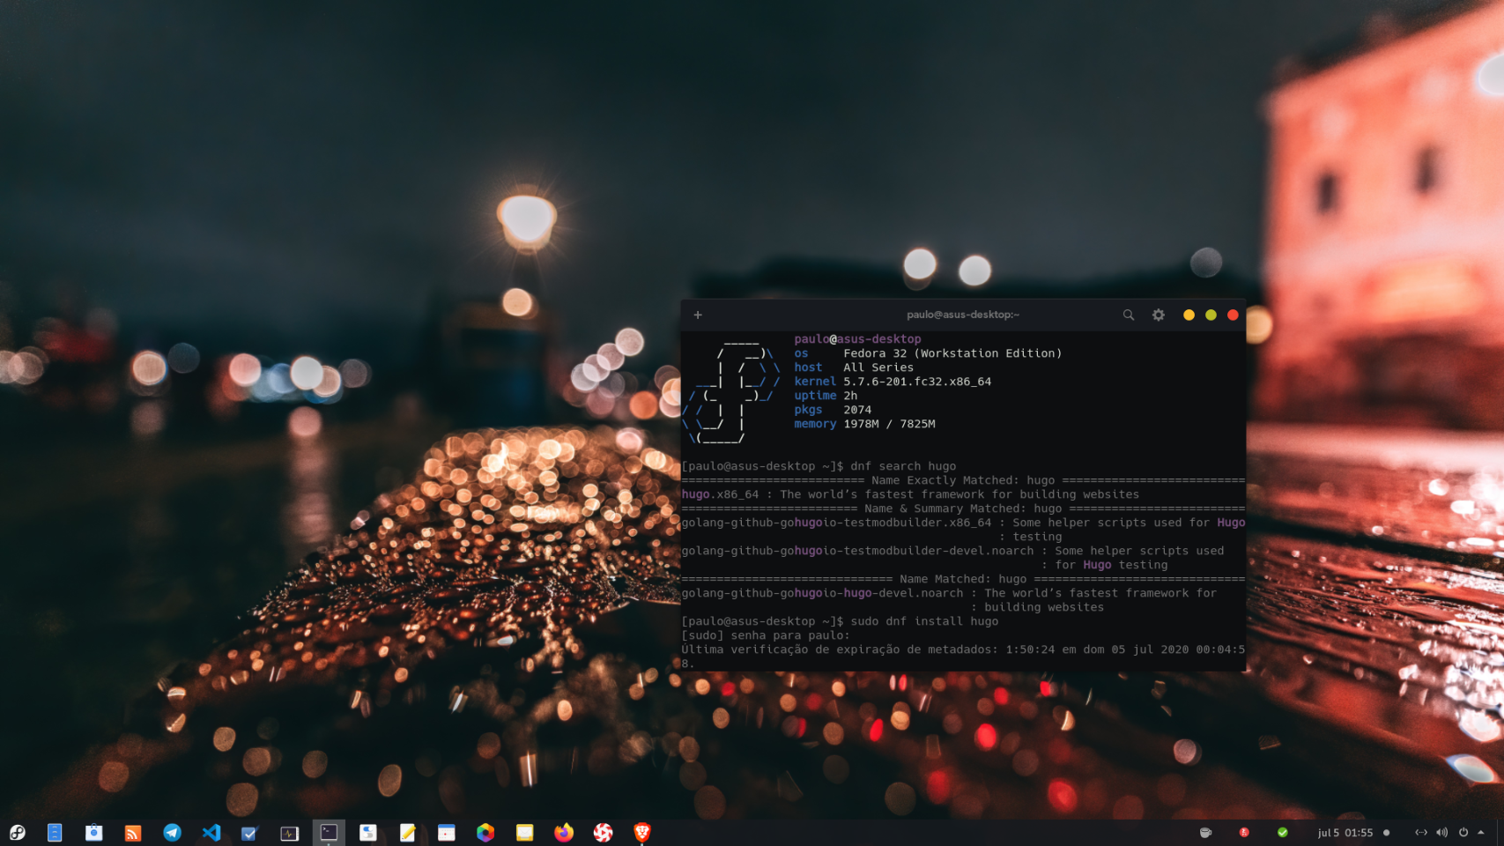Open the Fedora activities logo button
The height and width of the screenshot is (846, 1504).
click(17, 832)
